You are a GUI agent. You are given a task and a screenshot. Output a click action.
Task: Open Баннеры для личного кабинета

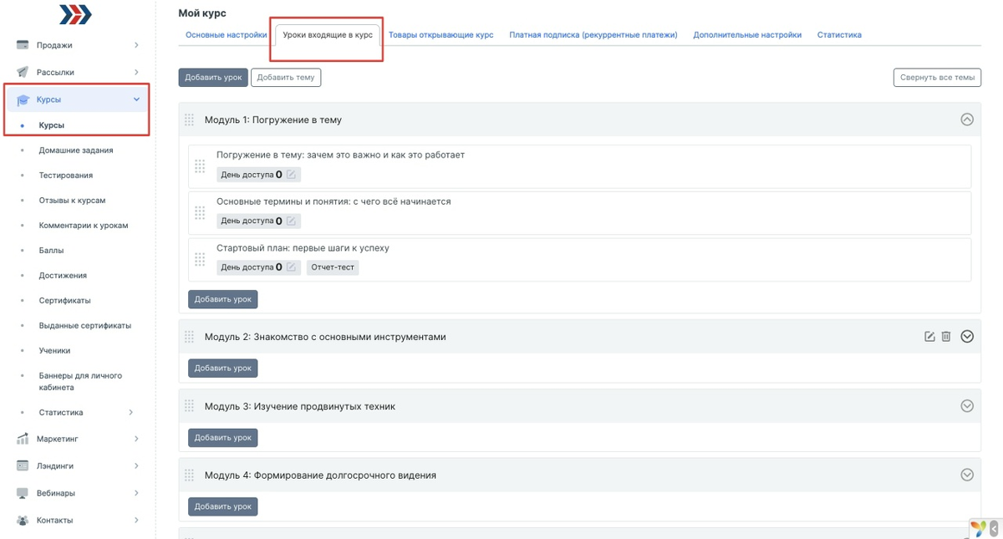(x=80, y=381)
